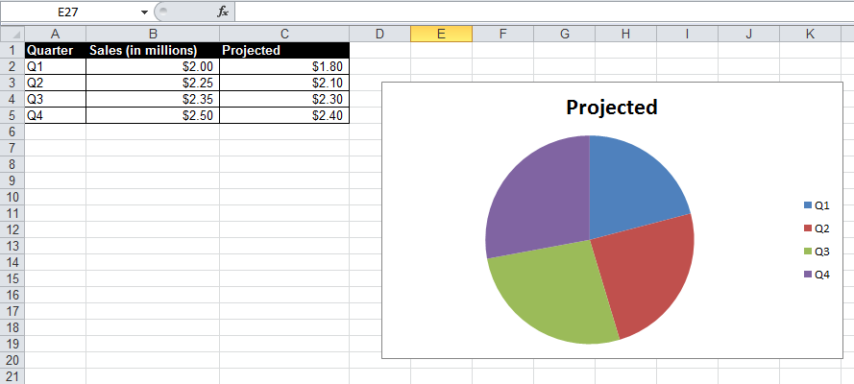Image resolution: width=854 pixels, height=384 pixels.
Task: Click the $2.50 sales cell
Action: (153, 115)
